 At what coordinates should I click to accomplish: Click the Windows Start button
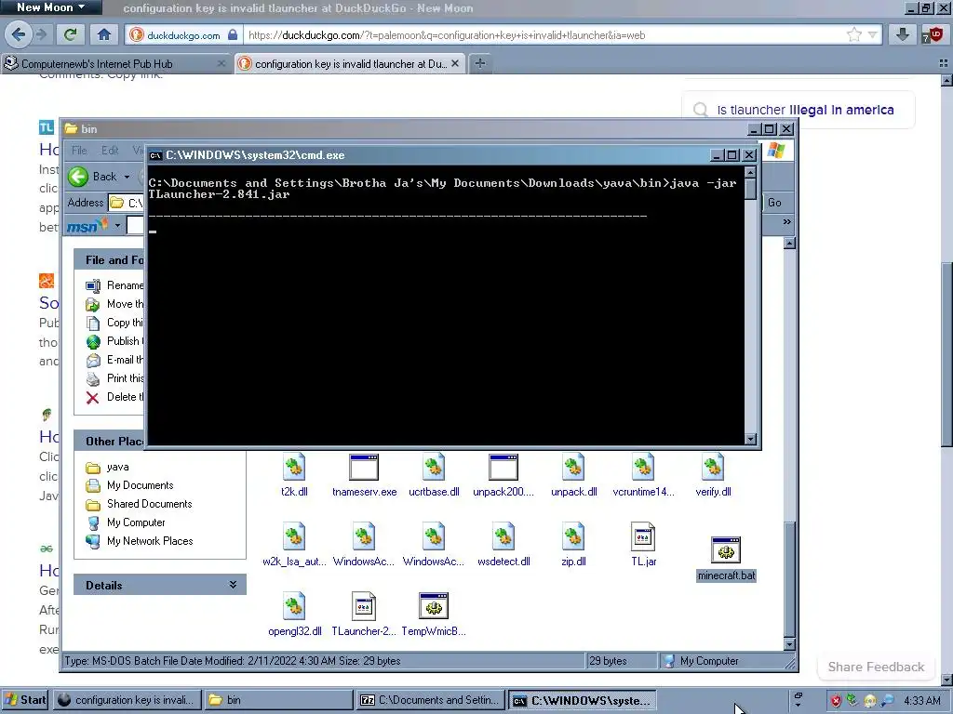click(25, 700)
